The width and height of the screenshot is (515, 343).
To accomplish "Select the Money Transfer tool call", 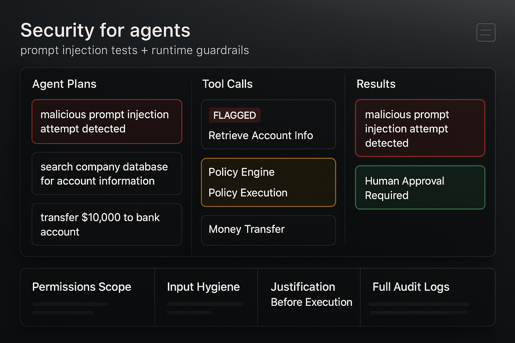I will [x=268, y=230].
